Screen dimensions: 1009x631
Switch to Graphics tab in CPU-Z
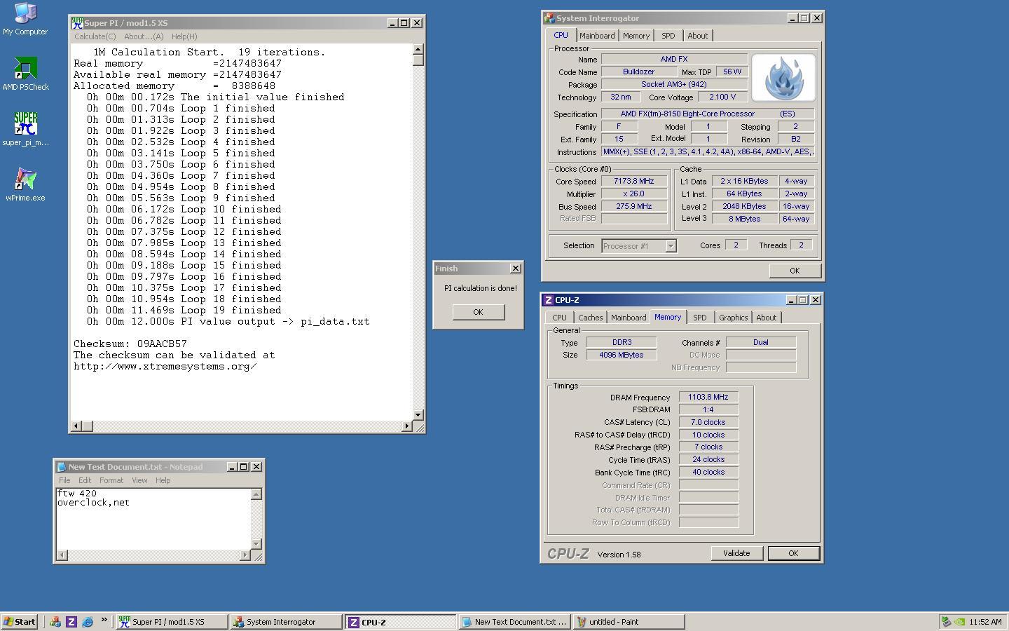point(734,318)
